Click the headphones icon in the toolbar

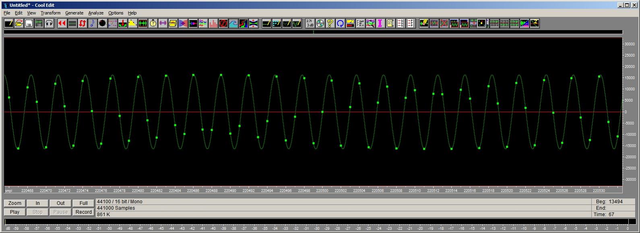click(x=49, y=24)
